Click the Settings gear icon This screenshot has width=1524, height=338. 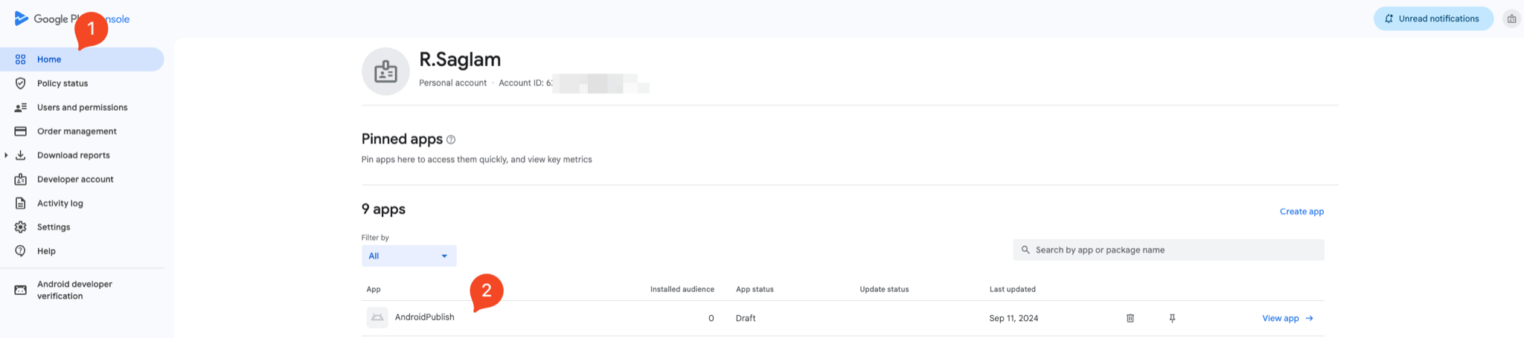pos(21,227)
